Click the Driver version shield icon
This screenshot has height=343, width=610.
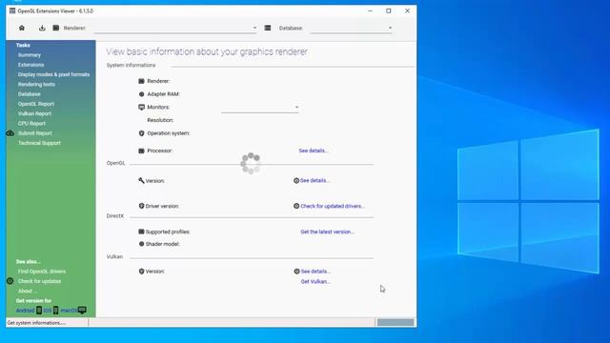tap(142, 206)
